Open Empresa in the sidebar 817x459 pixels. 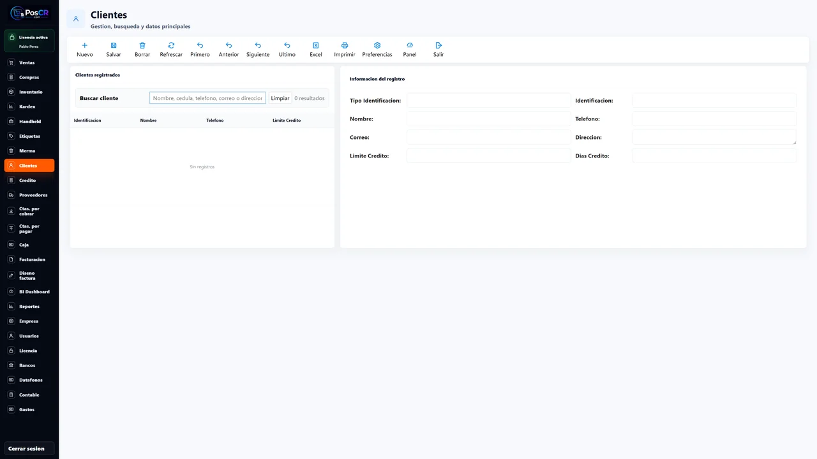pos(29,321)
